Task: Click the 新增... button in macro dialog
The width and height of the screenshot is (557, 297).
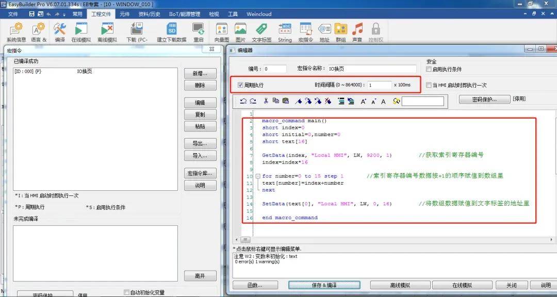Action: pos(200,73)
